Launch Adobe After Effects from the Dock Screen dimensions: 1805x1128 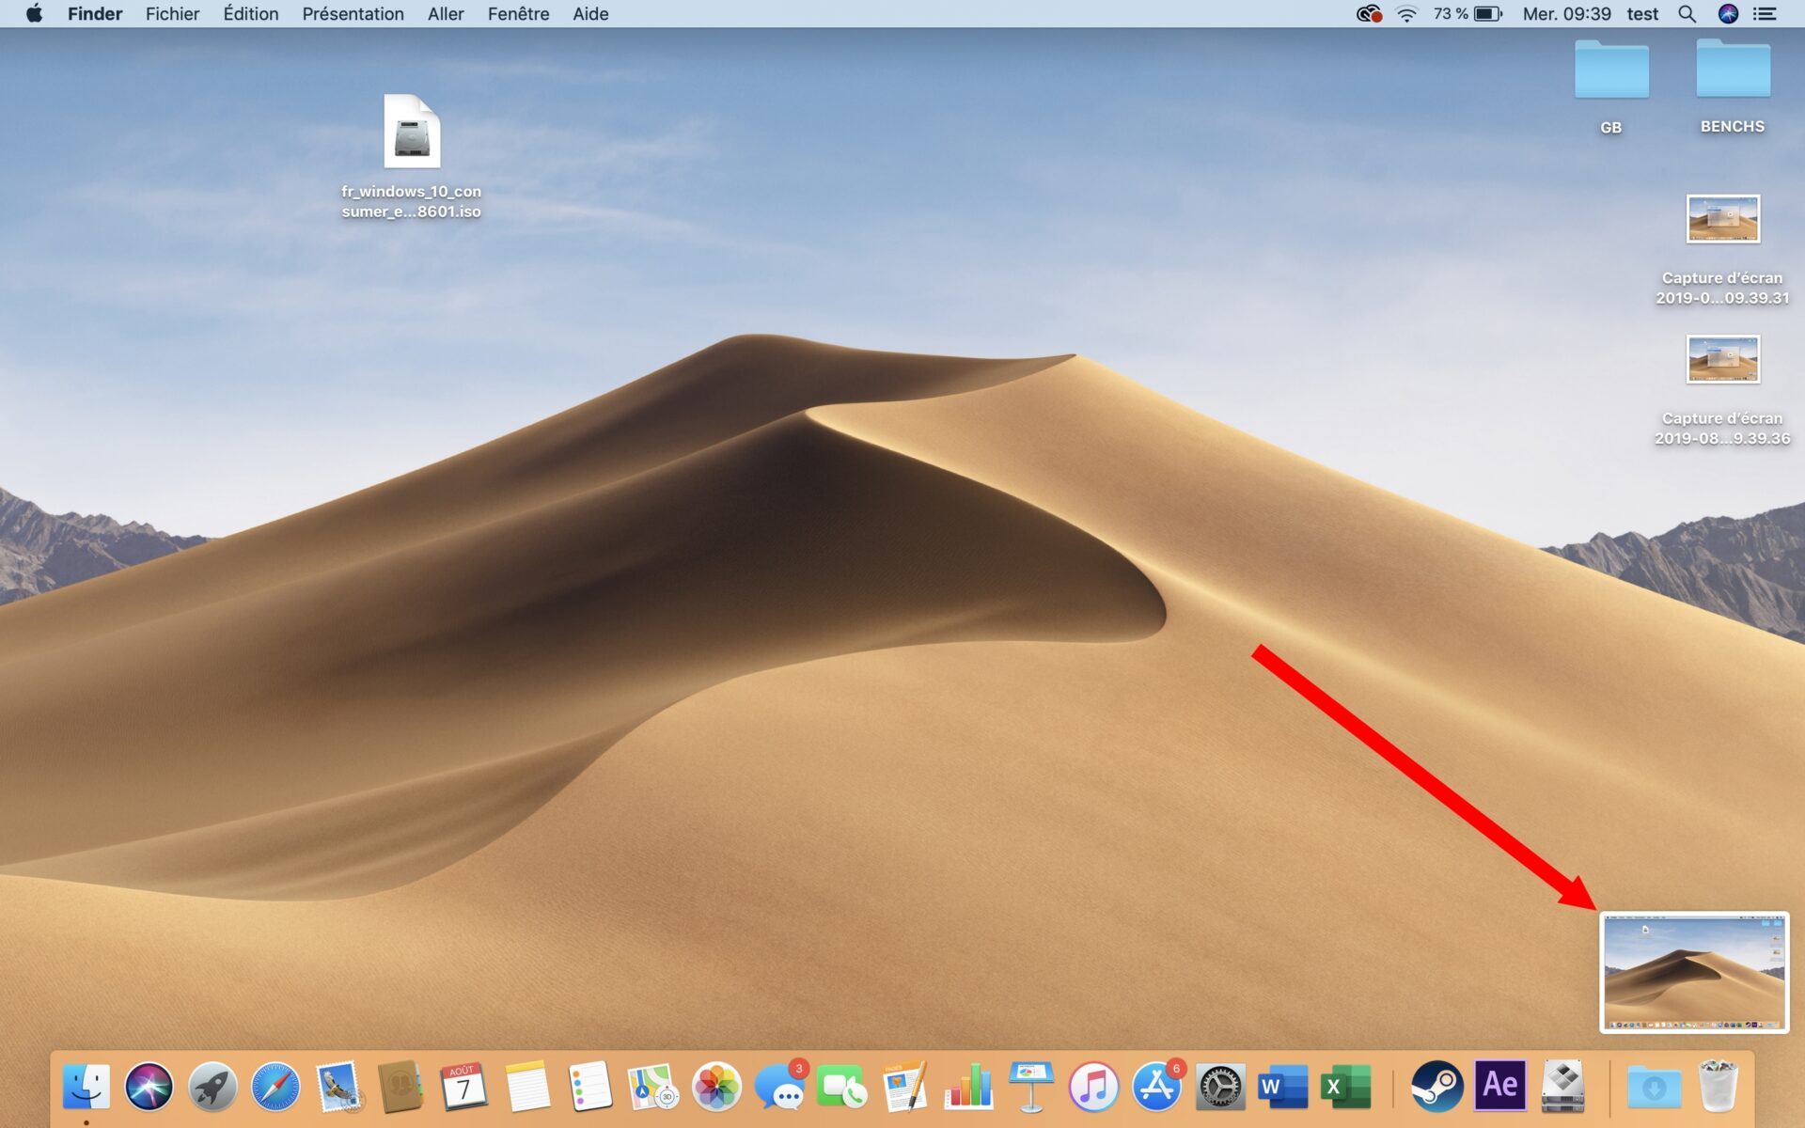1499,1086
